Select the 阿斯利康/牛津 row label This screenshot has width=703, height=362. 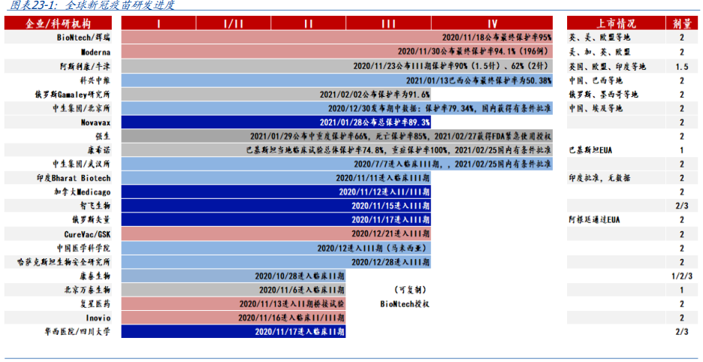(85, 67)
